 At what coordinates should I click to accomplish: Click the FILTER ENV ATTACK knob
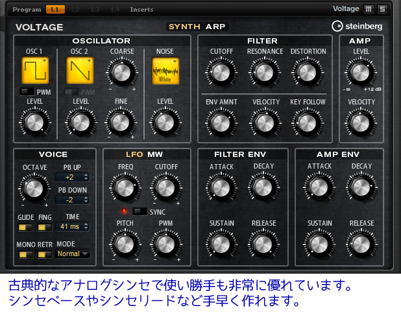[x=221, y=187]
